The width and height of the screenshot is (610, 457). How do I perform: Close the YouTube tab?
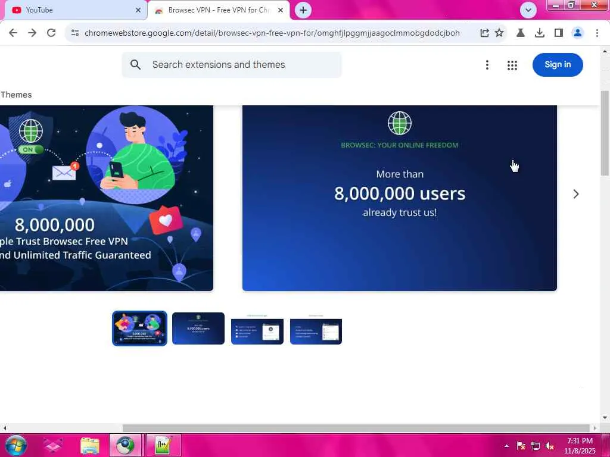point(138,10)
